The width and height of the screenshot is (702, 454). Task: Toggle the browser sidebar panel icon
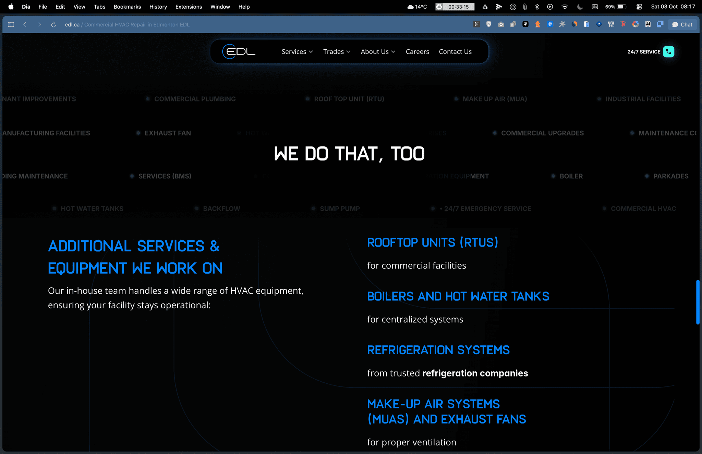click(11, 25)
